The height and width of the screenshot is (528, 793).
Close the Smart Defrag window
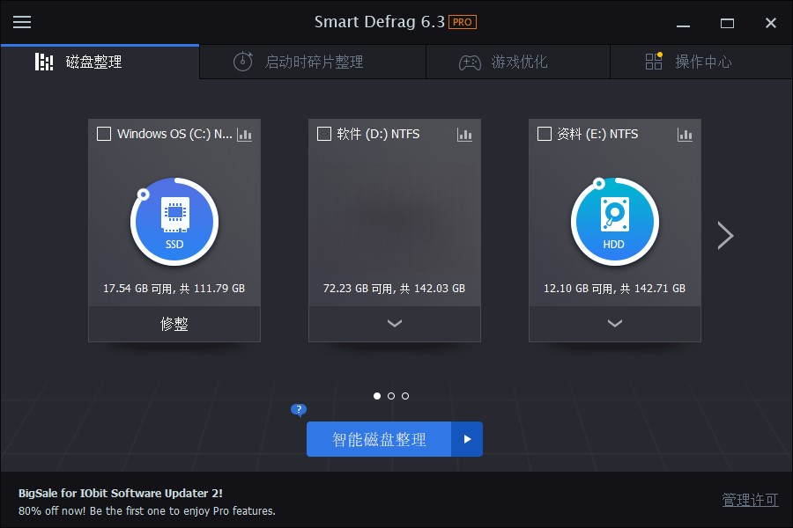click(771, 23)
